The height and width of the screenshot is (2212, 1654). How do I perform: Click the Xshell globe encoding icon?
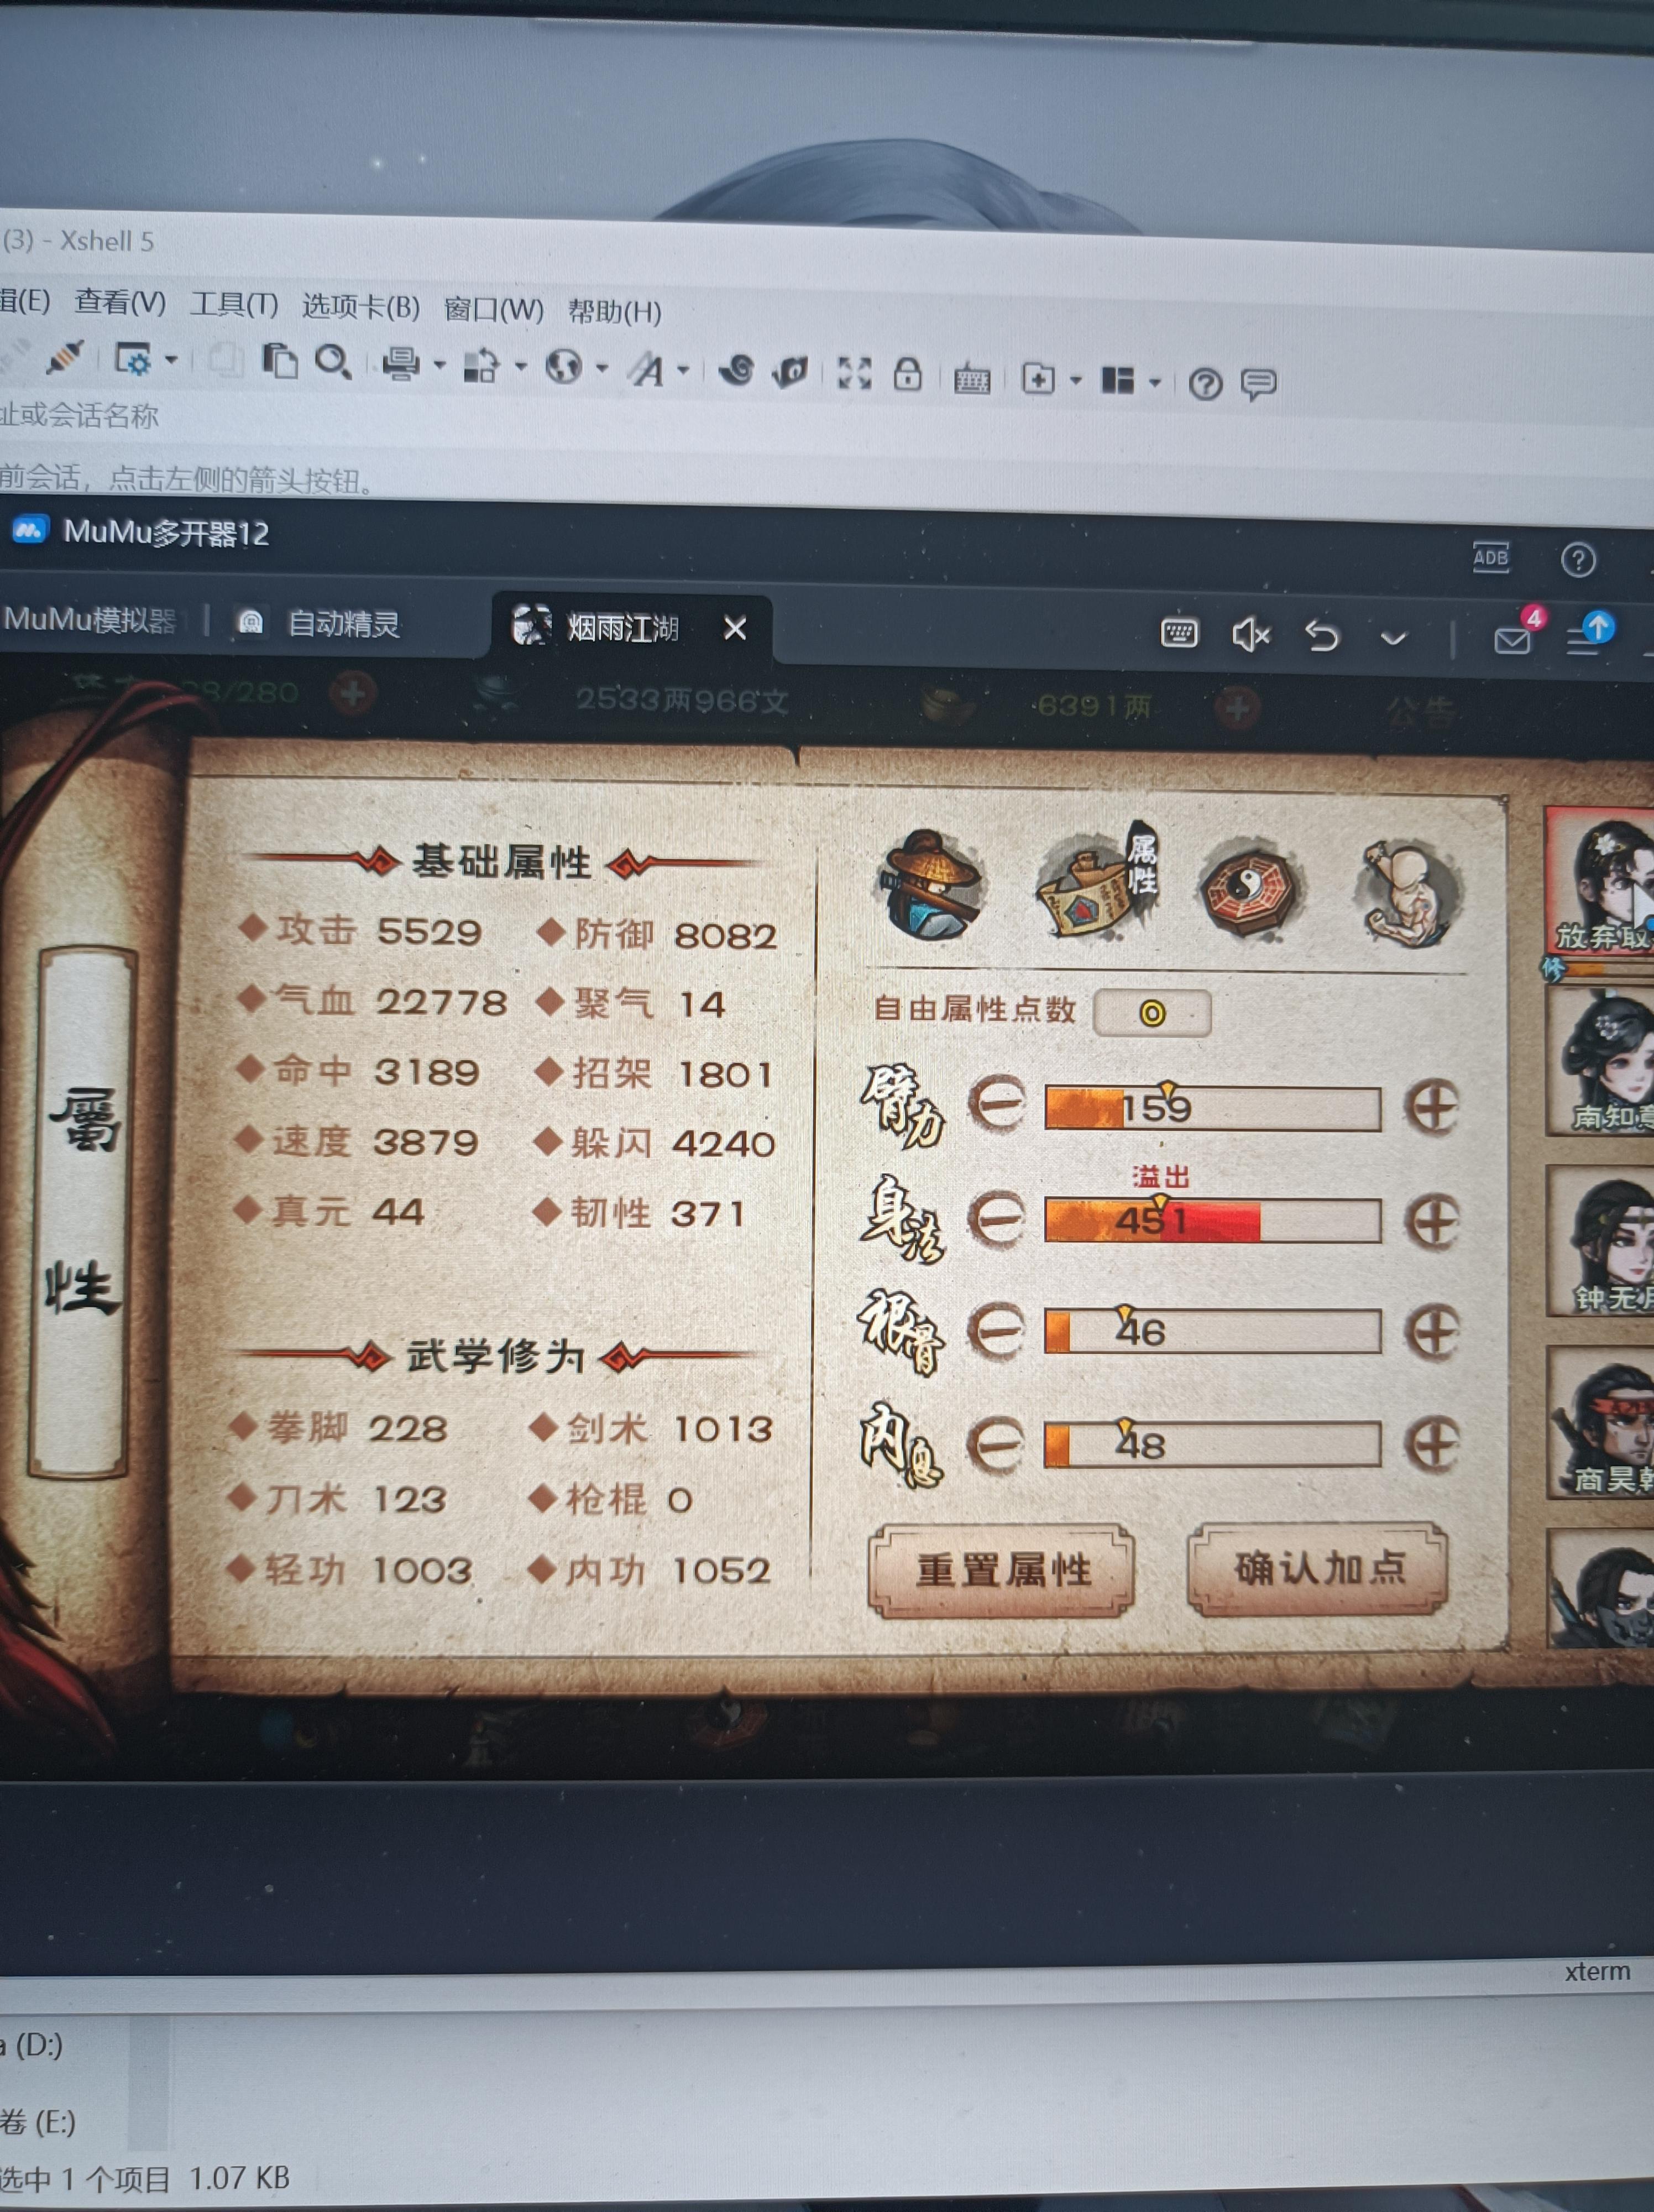click(x=564, y=368)
